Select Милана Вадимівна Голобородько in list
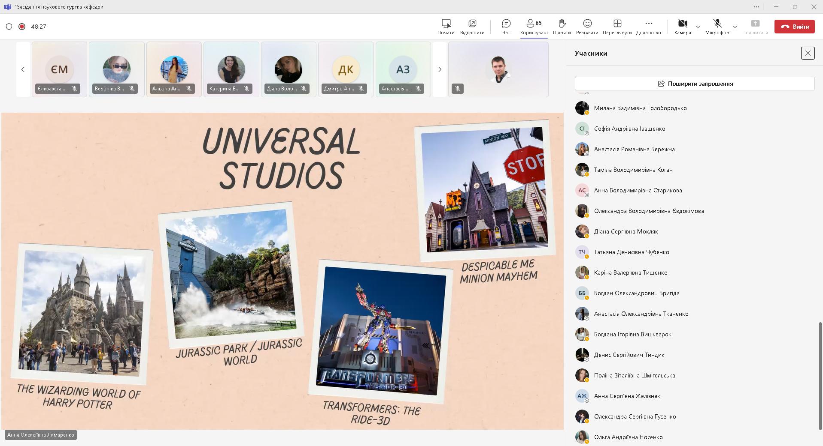Screen dimensions: 823x446 695,108
